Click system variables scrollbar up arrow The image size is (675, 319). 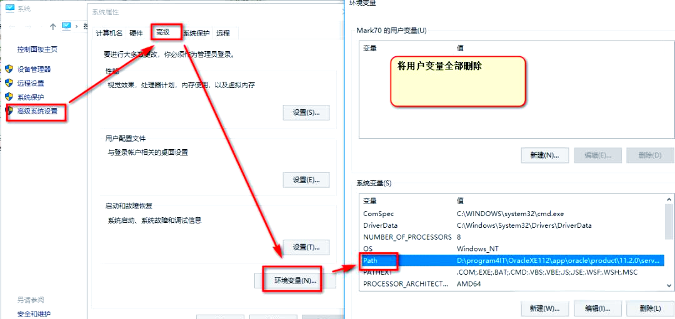click(x=669, y=200)
